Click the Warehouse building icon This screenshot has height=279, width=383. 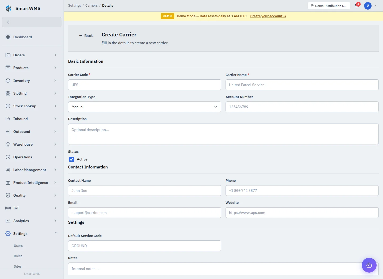(x=8, y=144)
